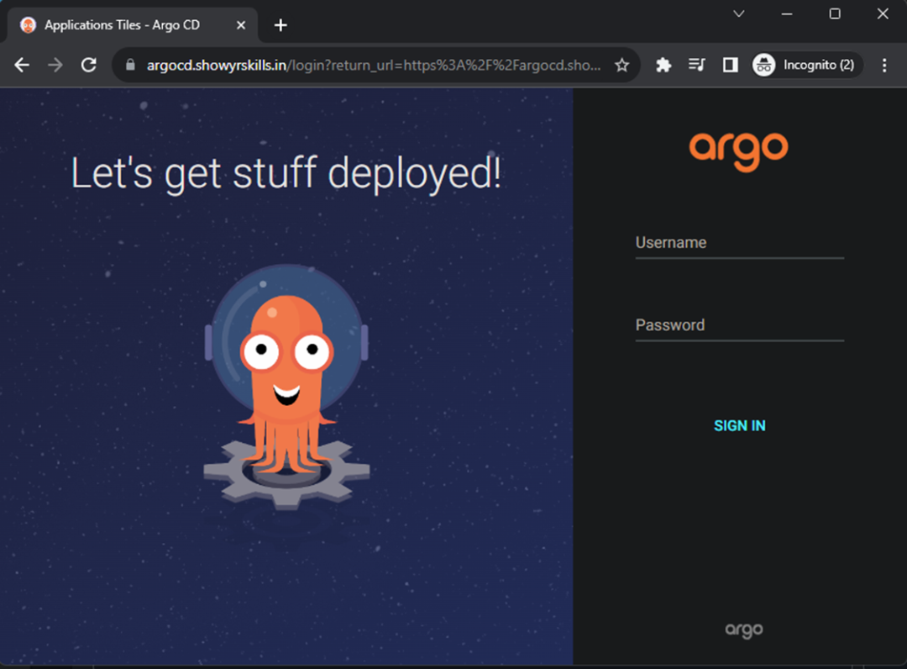Toggle the browser side panel icon

[x=730, y=65]
